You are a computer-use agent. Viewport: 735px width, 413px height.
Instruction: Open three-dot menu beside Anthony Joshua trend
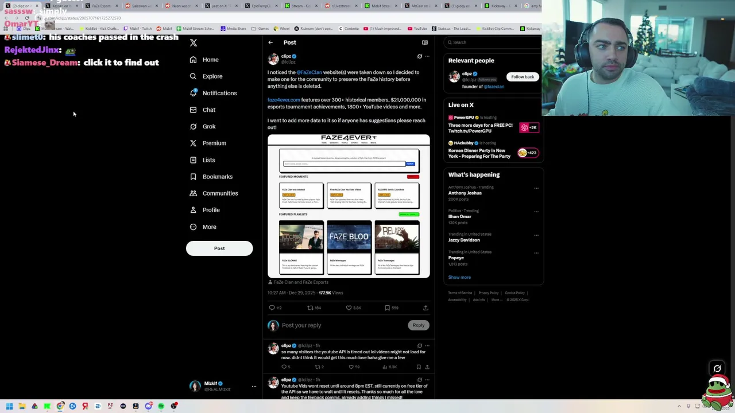(x=536, y=188)
